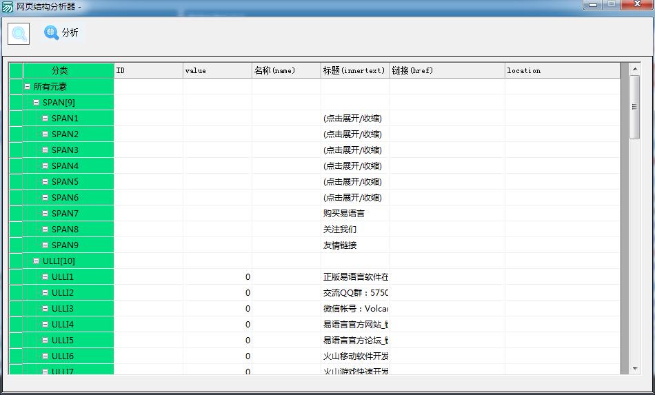The width and height of the screenshot is (655, 395).
Task: Click the 火山移动软件开发 cell in ULLI6 row
Action: coord(355,356)
